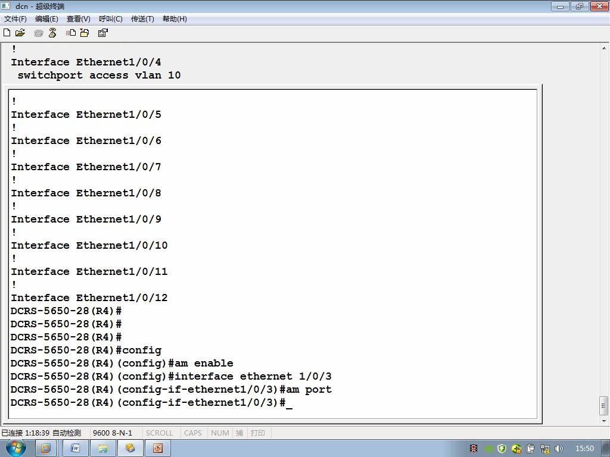610x457 pixels.
Task: Click the 'Interface Ethernet1/0/8' line
Action: [x=86, y=193]
